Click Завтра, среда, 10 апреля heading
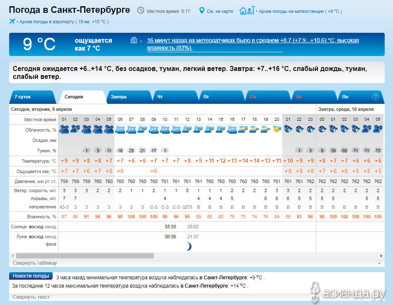The width and height of the screenshot is (393, 305). pos(346,110)
